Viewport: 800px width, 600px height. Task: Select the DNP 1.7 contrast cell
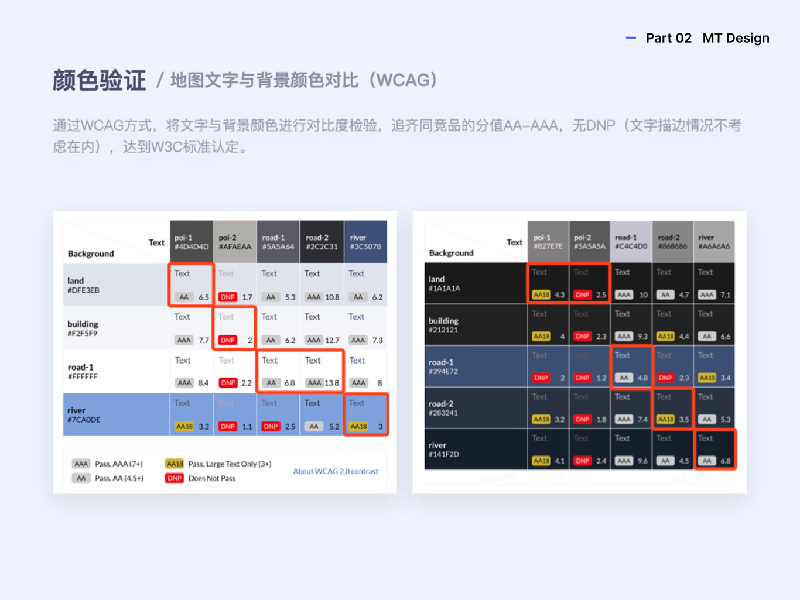[235, 285]
